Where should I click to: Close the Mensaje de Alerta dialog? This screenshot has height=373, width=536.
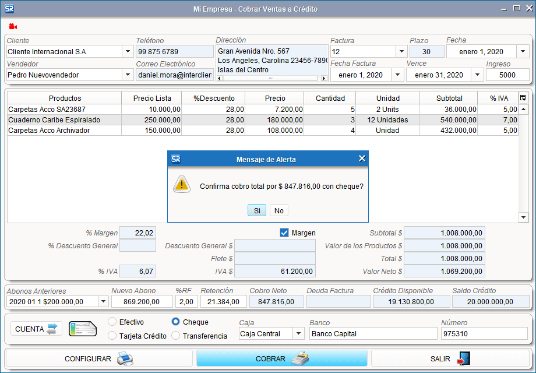coord(362,159)
